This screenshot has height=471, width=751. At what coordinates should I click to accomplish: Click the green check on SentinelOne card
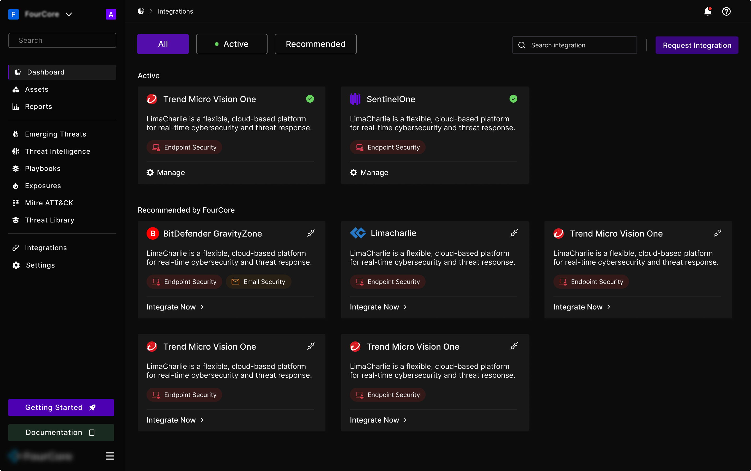pos(513,99)
